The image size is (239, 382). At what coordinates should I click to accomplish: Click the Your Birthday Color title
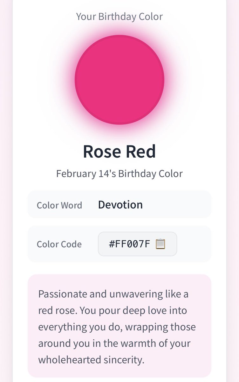[119, 17]
